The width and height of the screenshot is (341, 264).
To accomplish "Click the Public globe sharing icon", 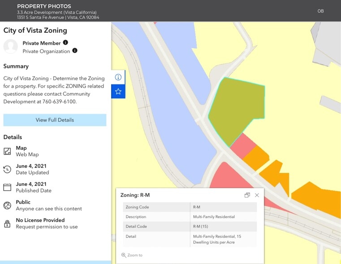I will point(7,205).
